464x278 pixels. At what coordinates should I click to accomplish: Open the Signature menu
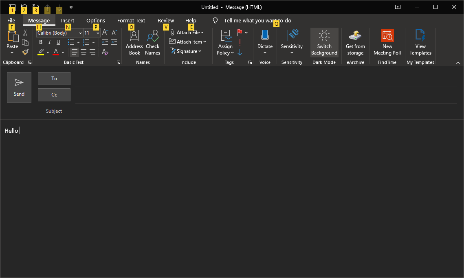click(185, 51)
